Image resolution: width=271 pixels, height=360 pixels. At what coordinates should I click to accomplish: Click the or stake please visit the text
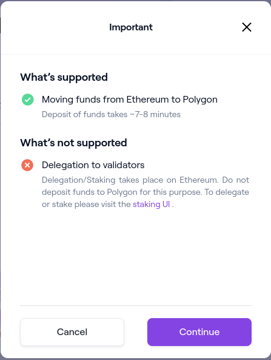click(x=86, y=204)
